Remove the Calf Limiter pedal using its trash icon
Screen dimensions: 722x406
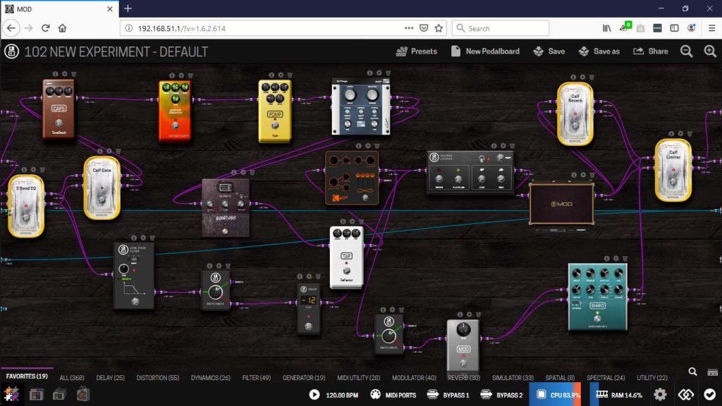(x=690, y=134)
